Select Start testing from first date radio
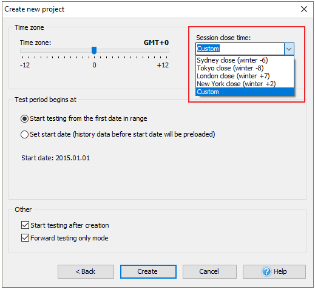The height and width of the screenshot is (289, 315). [x=24, y=118]
